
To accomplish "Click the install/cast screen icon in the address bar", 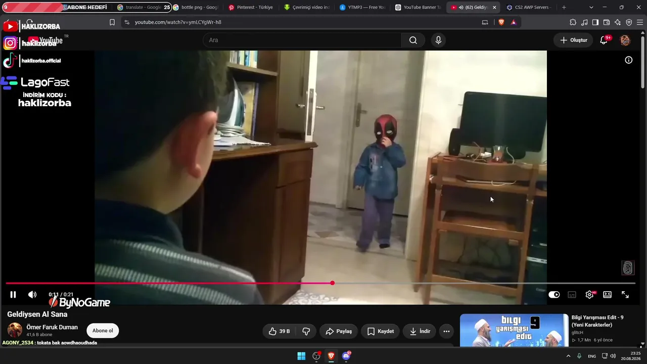I will [x=485, y=22].
